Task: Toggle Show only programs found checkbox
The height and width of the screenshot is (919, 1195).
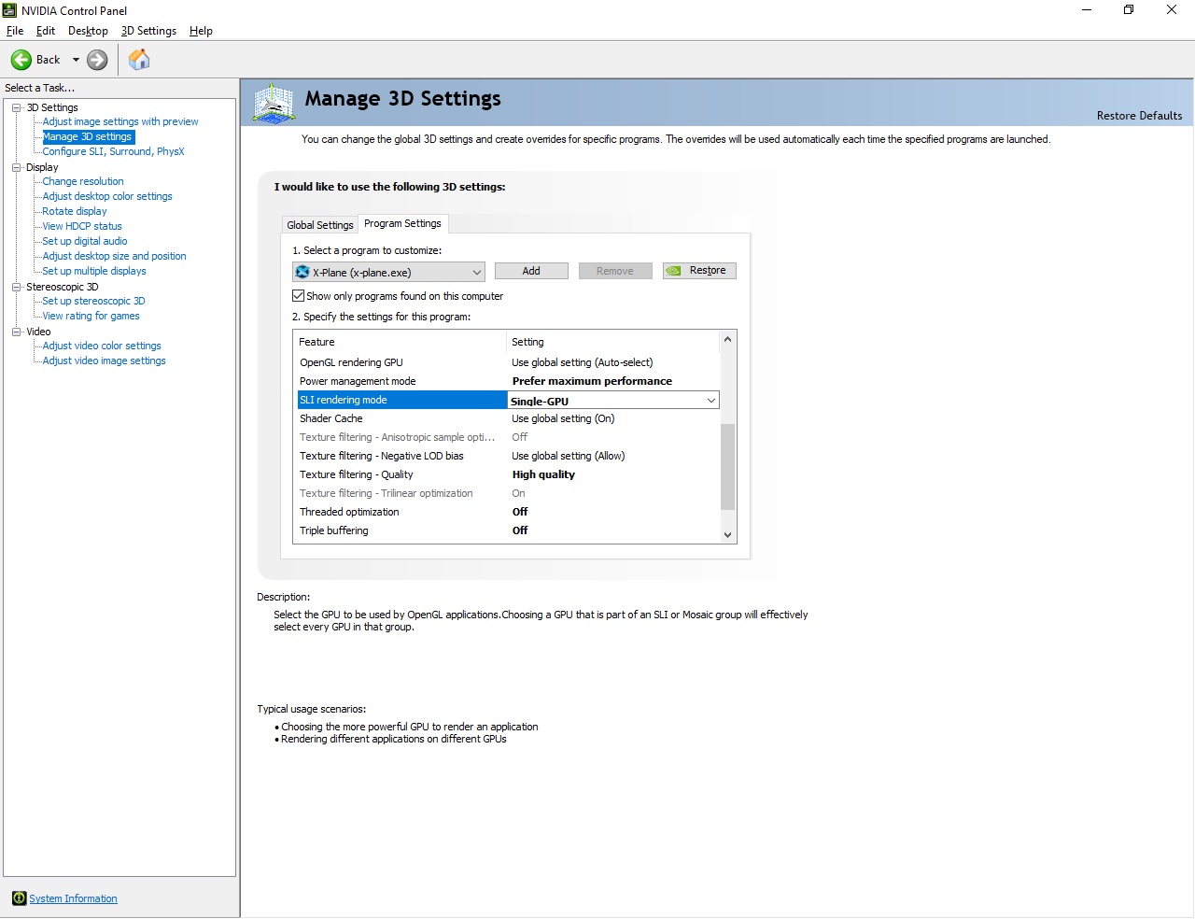Action: (299, 296)
